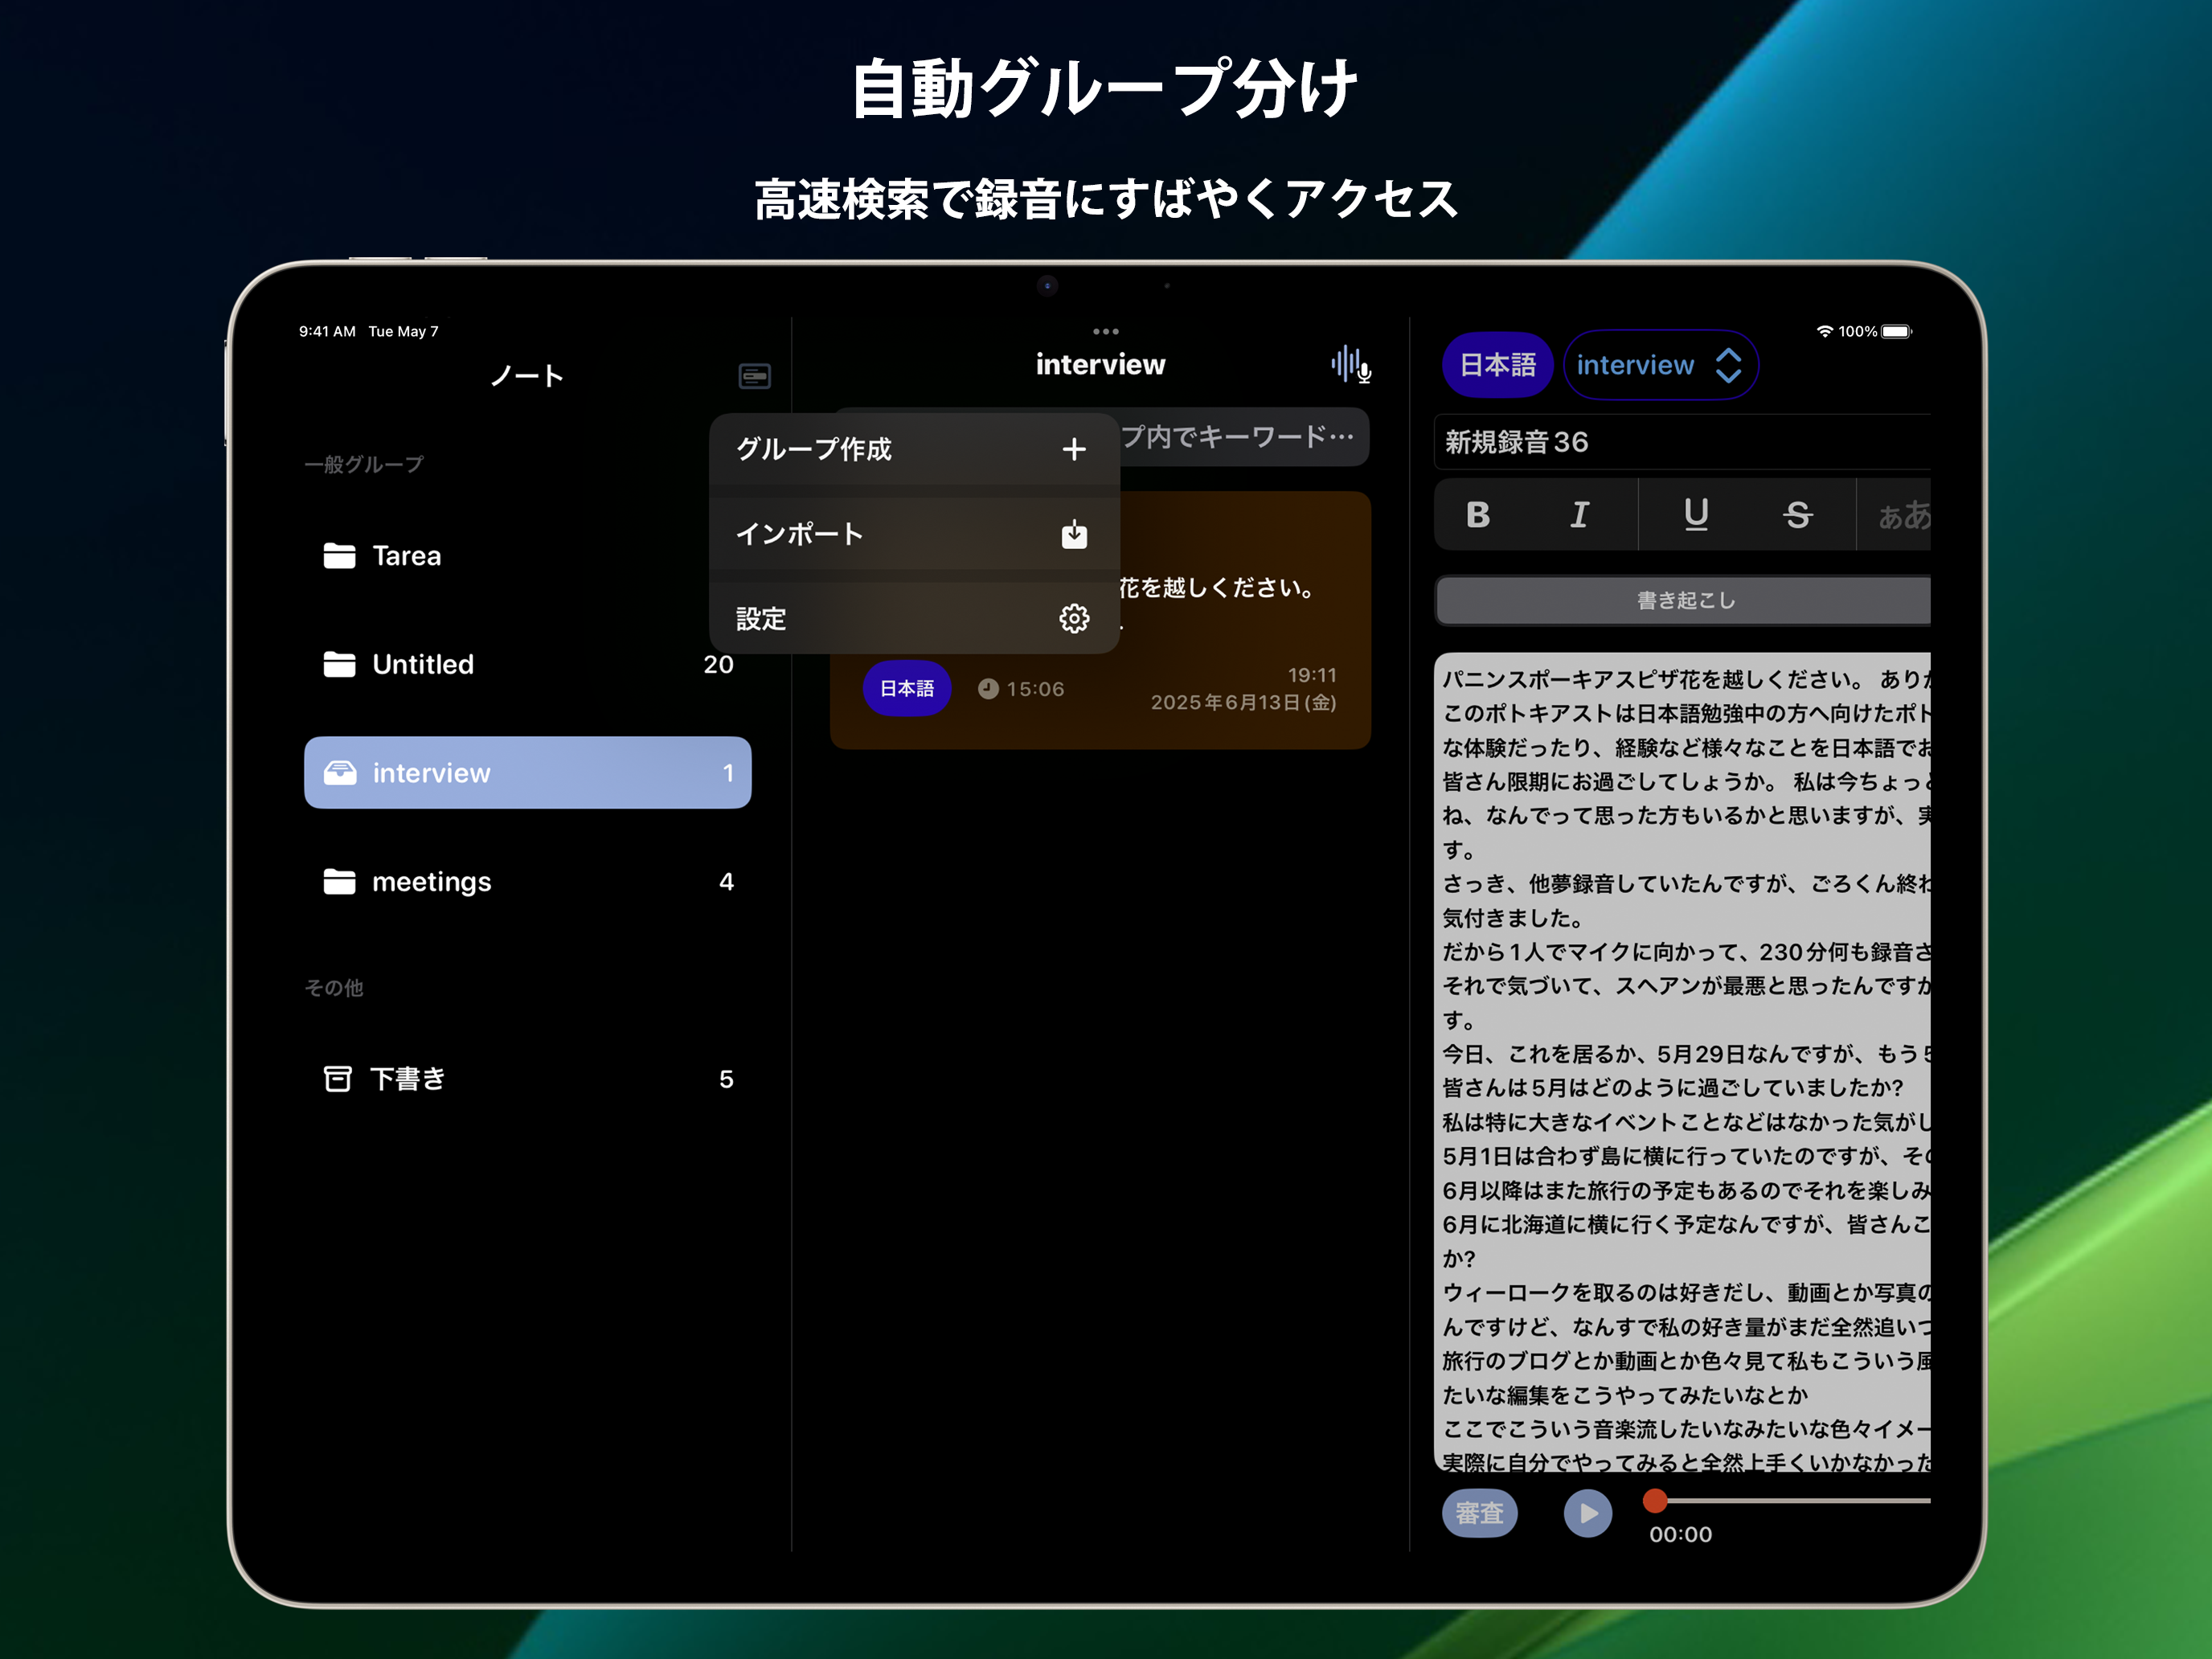The image size is (2212, 1659).
Task: Select the interview group row
Action: [527, 773]
